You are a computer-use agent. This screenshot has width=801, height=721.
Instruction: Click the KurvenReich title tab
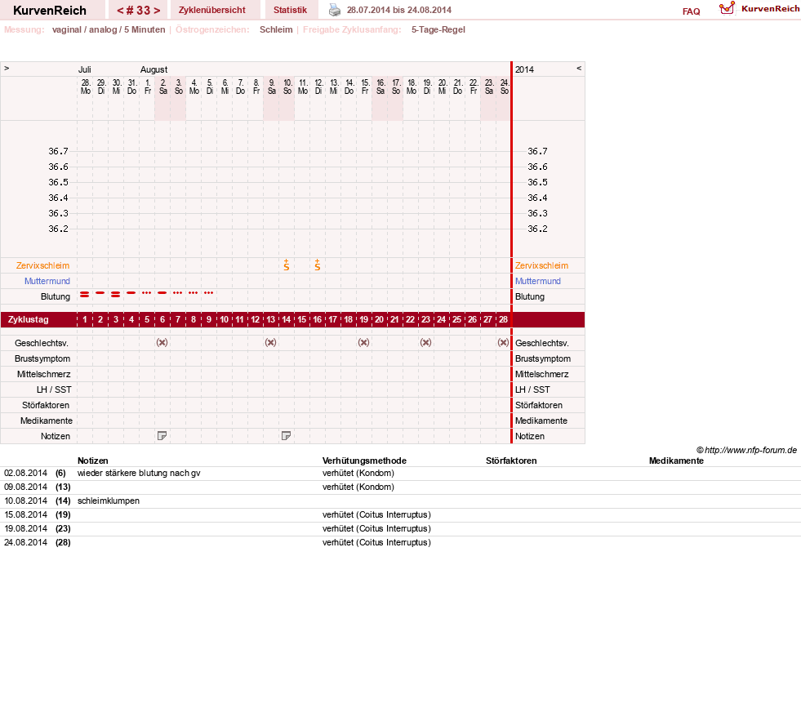click(50, 11)
